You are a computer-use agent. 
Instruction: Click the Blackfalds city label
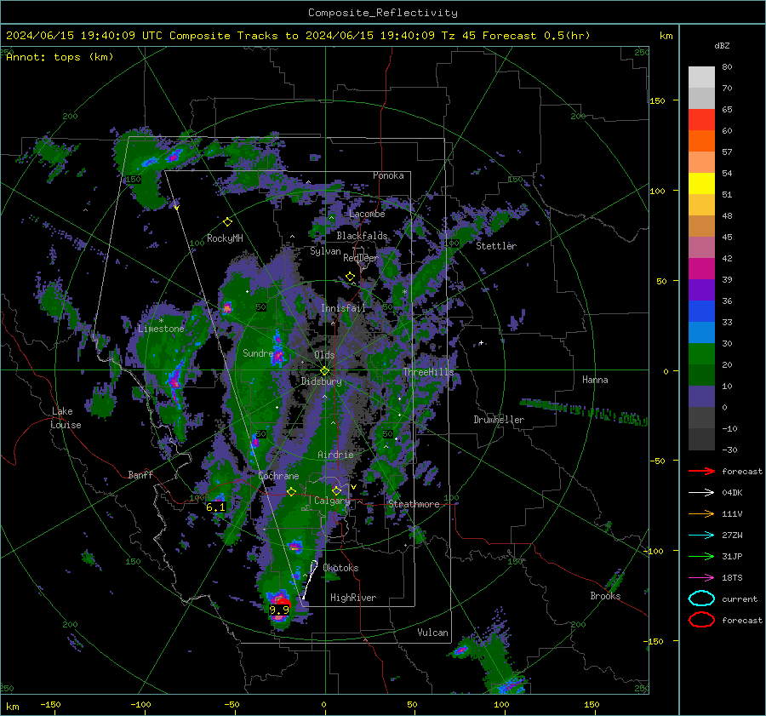coord(362,236)
